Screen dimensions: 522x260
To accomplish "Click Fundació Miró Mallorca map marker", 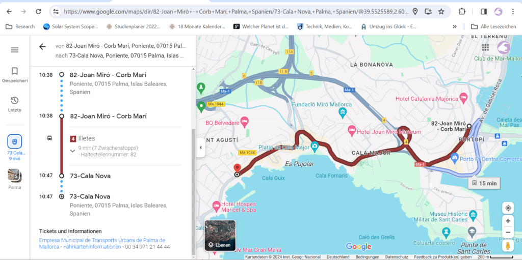I will tap(342, 113).
